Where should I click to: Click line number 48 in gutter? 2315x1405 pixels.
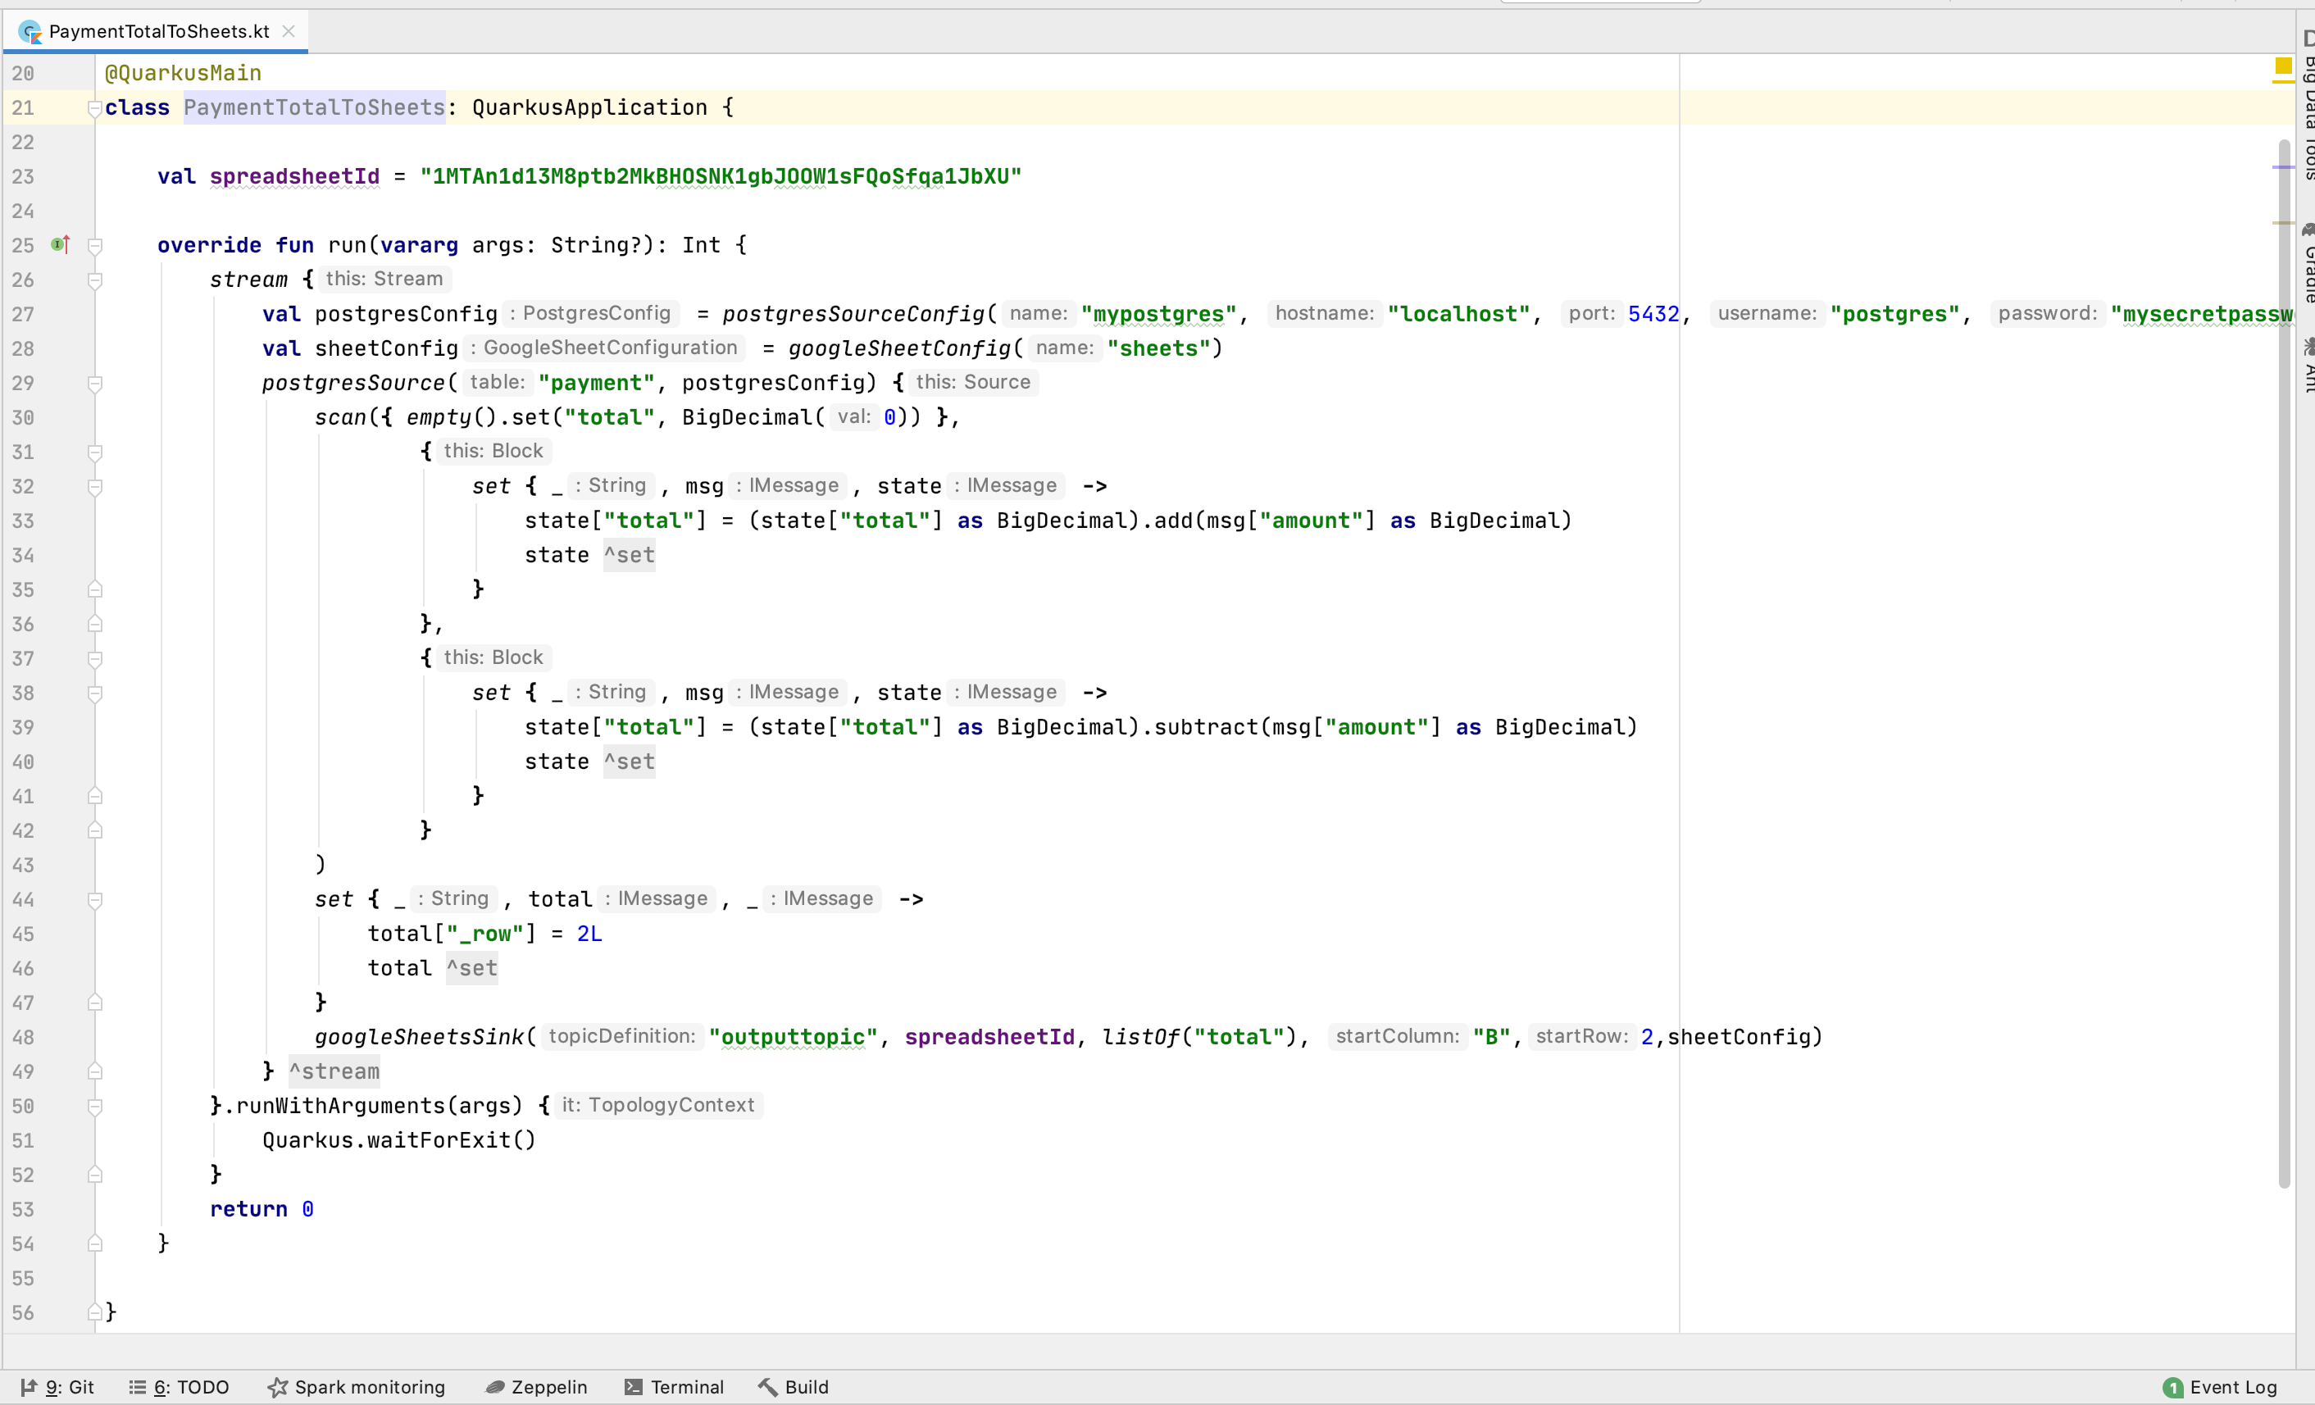coord(24,1038)
